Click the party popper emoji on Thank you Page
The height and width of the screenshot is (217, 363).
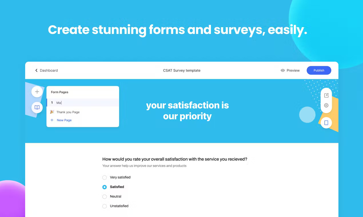coord(52,112)
